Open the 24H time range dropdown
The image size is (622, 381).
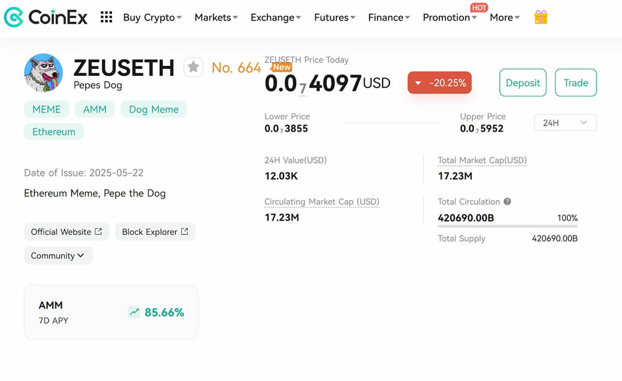[564, 122]
